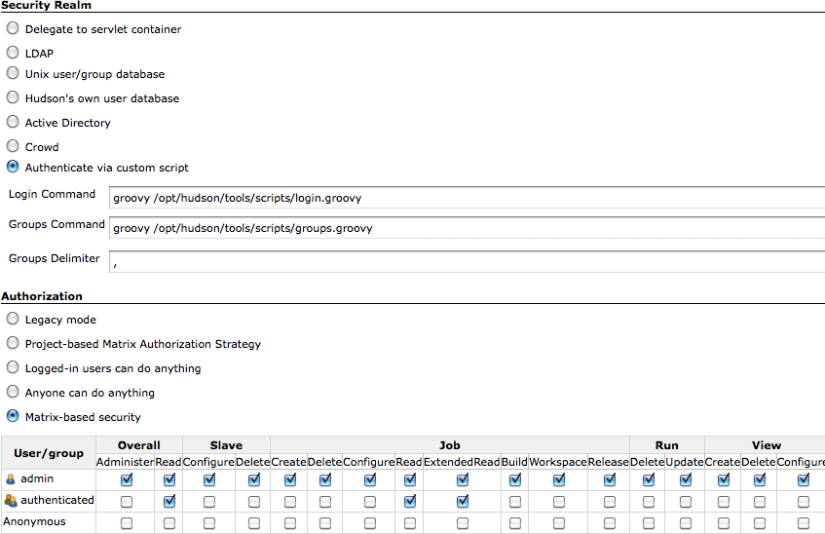Uncheck Overall Read for authenticated
Image resolution: width=825 pixels, height=534 pixels.
(x=169, y=501)
